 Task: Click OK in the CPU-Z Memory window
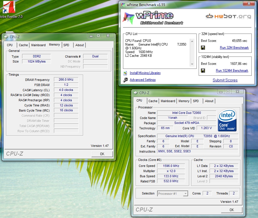pos(102,154)
